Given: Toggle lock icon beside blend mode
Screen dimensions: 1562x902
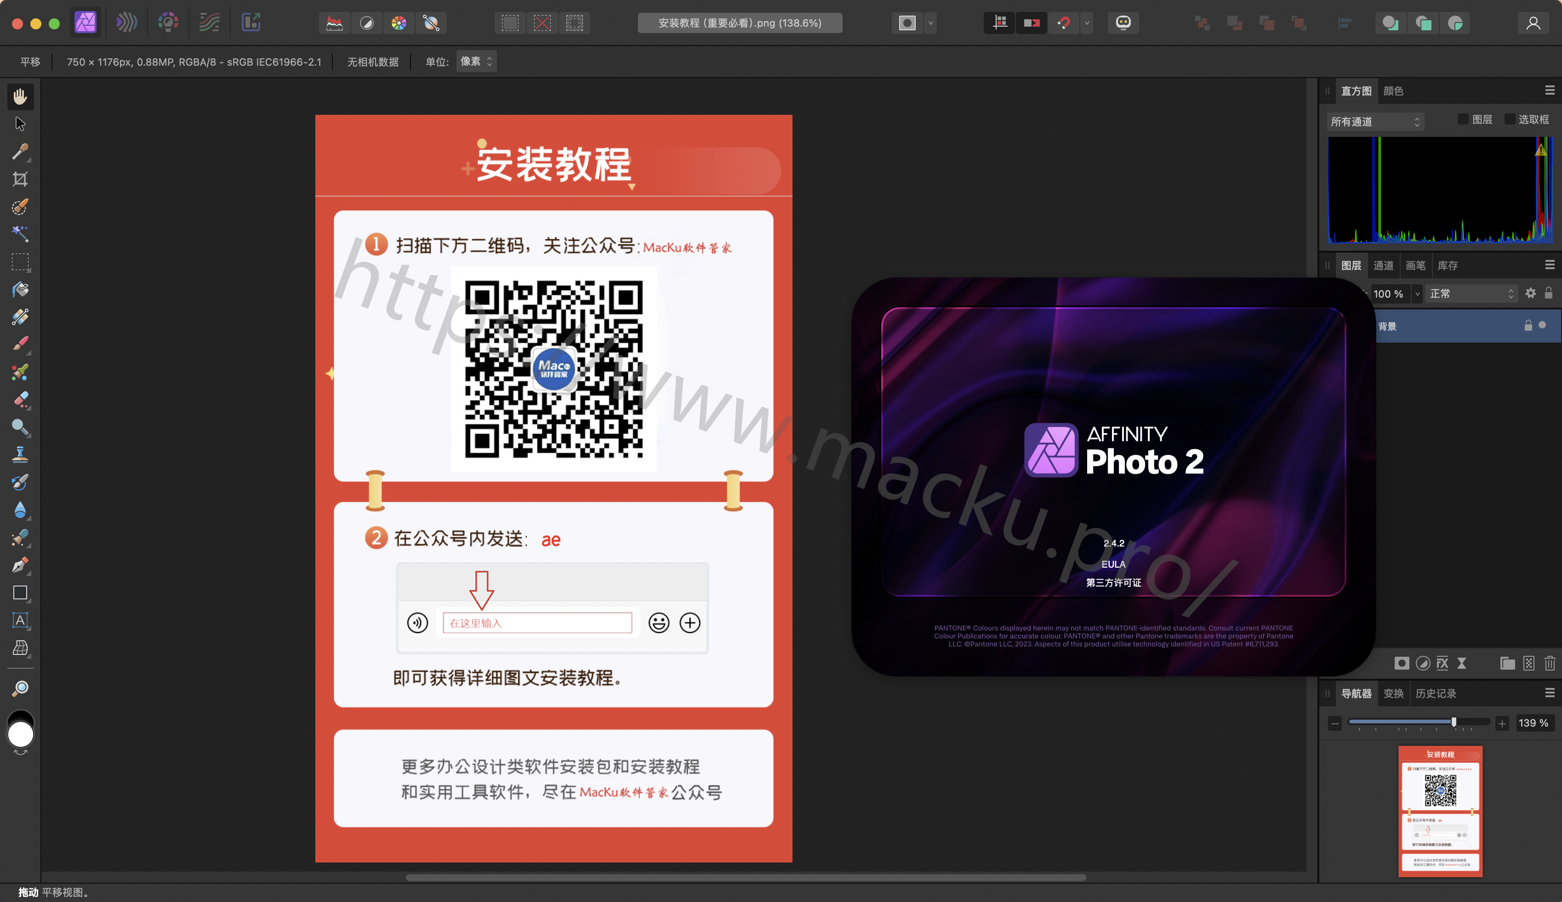Looking at the screenshot, I should point(1548,293).
